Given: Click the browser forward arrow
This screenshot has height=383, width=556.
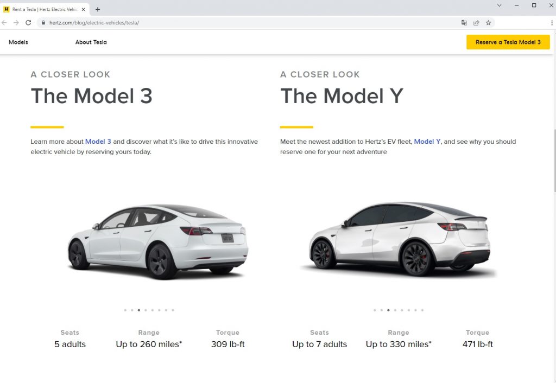Looking at the screenshot, I should coord(16,23).
